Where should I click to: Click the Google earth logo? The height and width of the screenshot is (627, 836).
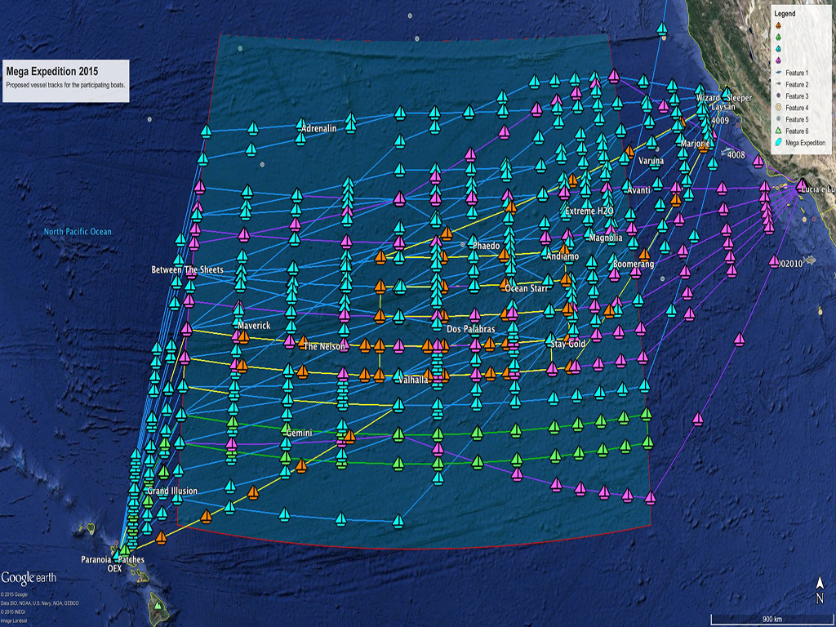pyautogui.click(x=29, y=576)
